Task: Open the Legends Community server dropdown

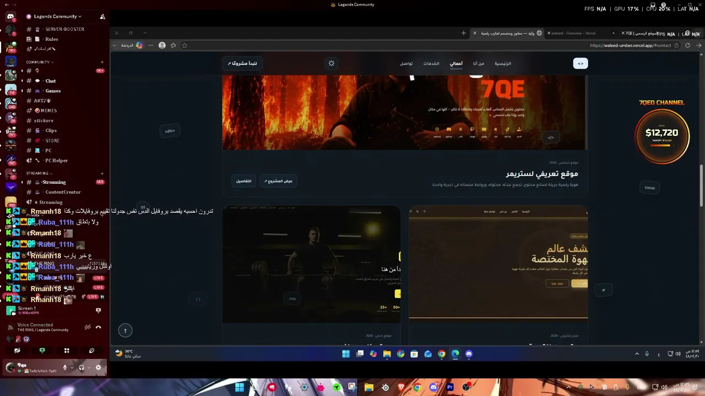Action: pos(57,16)
